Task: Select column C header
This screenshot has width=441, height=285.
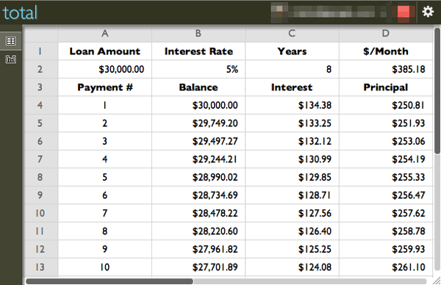Action: click(x=292, y=34)
